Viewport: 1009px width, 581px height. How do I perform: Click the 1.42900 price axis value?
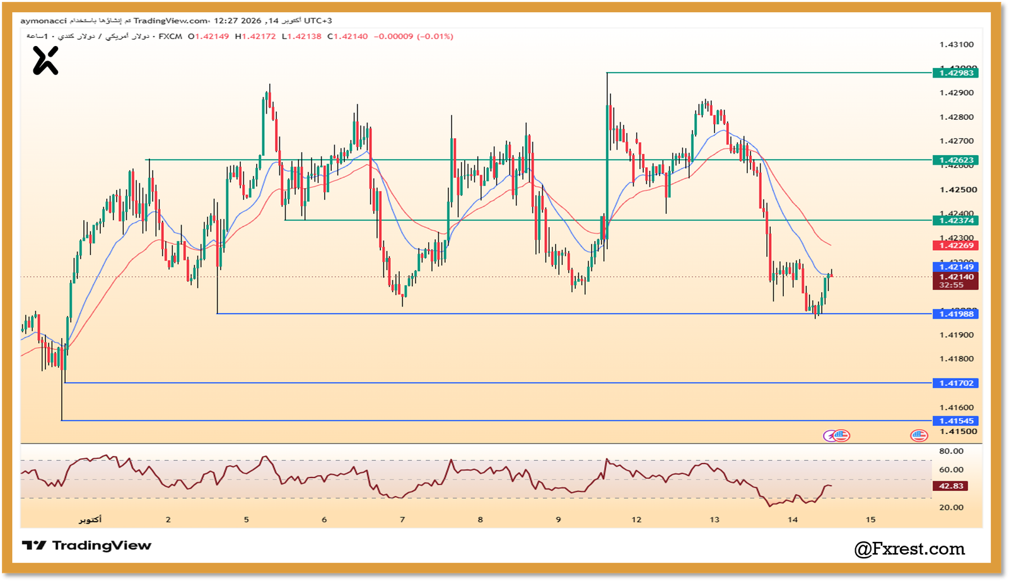(957, 93)
